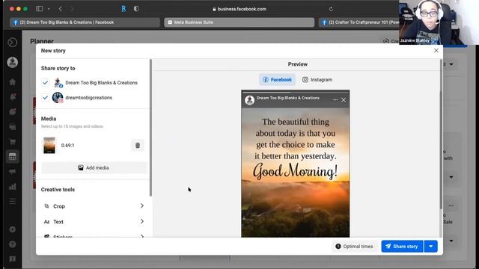The width and height of the screenshot is (479, 269).
Task: Uncheck dreamtoobigcreations Instagram account
Action: coord(45,98)
